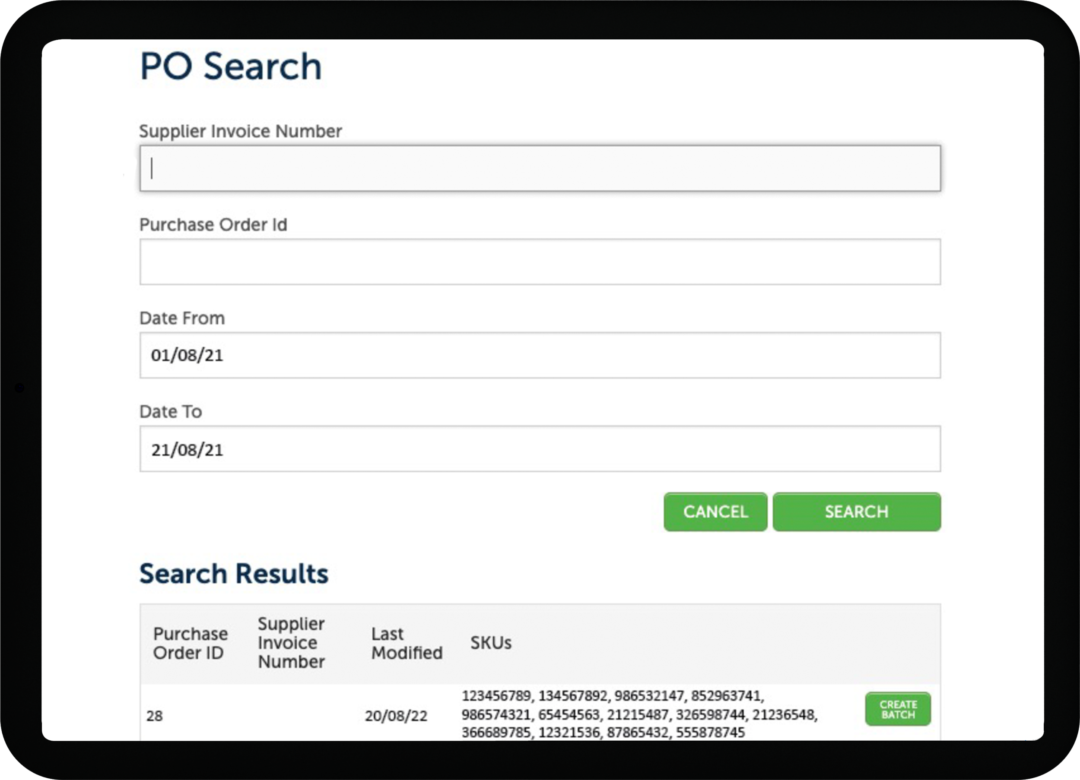This screenshot has width=1080, height=780.
Task: Click the Date To field label
Action: (171, 412)
